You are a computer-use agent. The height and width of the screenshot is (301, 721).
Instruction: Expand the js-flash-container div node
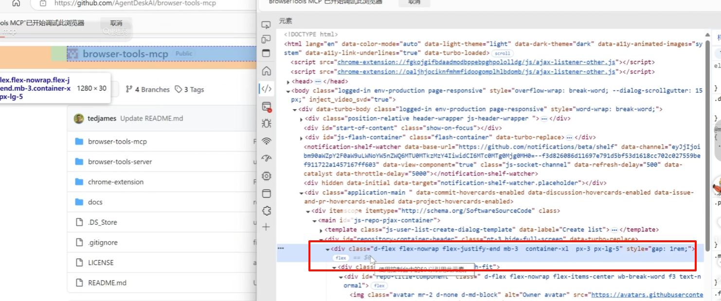(302, 138)
